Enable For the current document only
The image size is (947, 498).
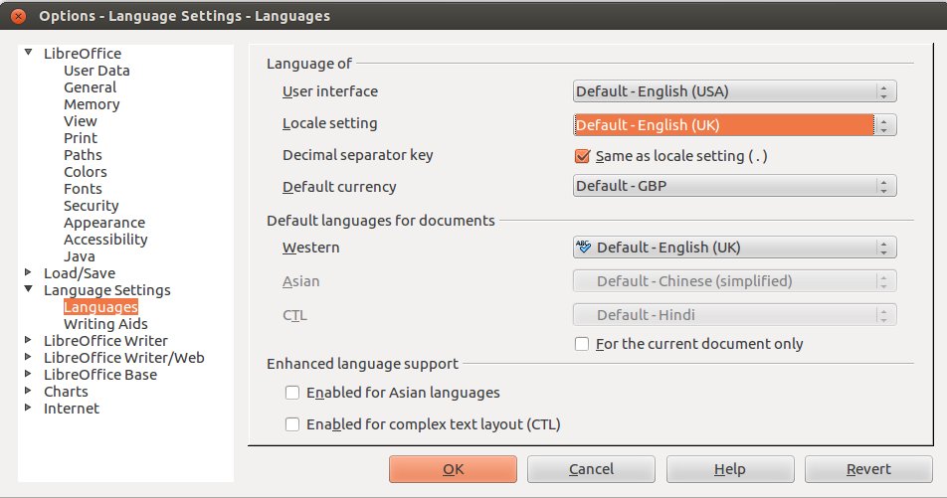click(x=583, y=344)
